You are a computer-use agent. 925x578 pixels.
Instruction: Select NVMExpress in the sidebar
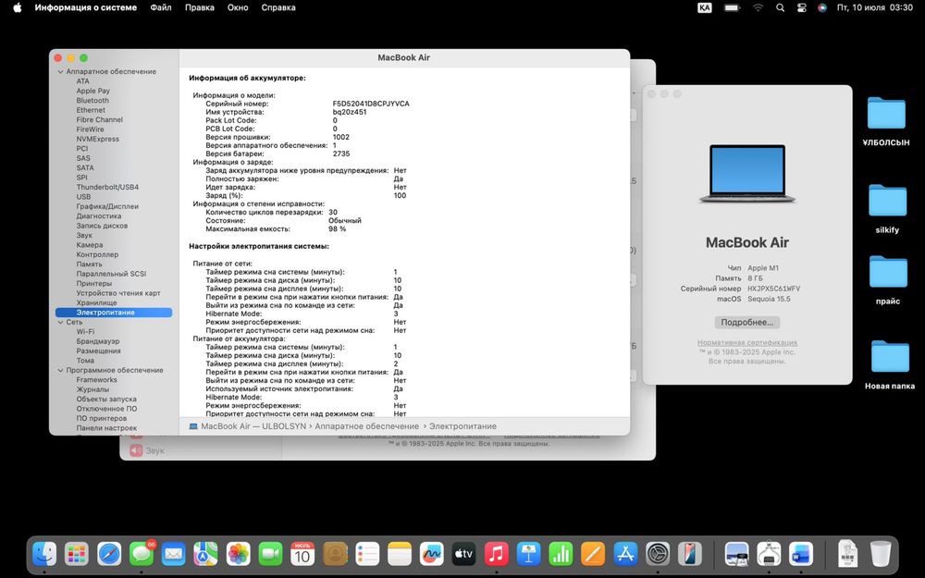pyautogui.click(x=97, y=140)
